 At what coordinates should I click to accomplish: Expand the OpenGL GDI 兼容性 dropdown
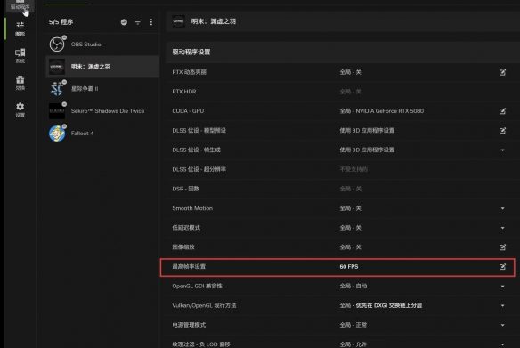[503, 287]
